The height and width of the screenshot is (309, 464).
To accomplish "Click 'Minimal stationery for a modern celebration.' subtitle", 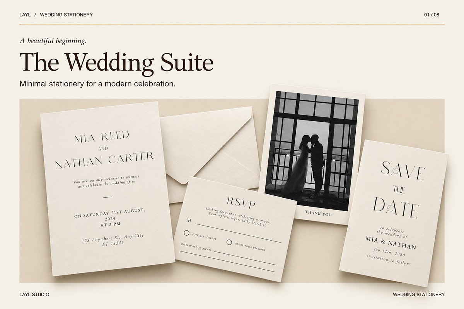I will (x=97, y=83).
